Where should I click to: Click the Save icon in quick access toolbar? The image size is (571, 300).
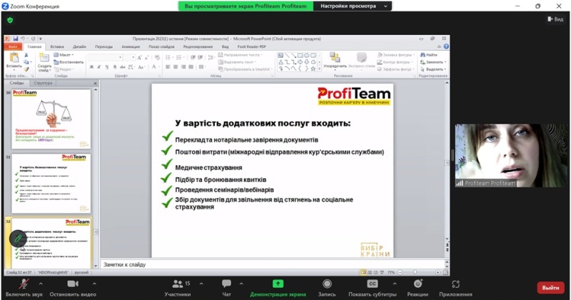click(x=15, y=39)
